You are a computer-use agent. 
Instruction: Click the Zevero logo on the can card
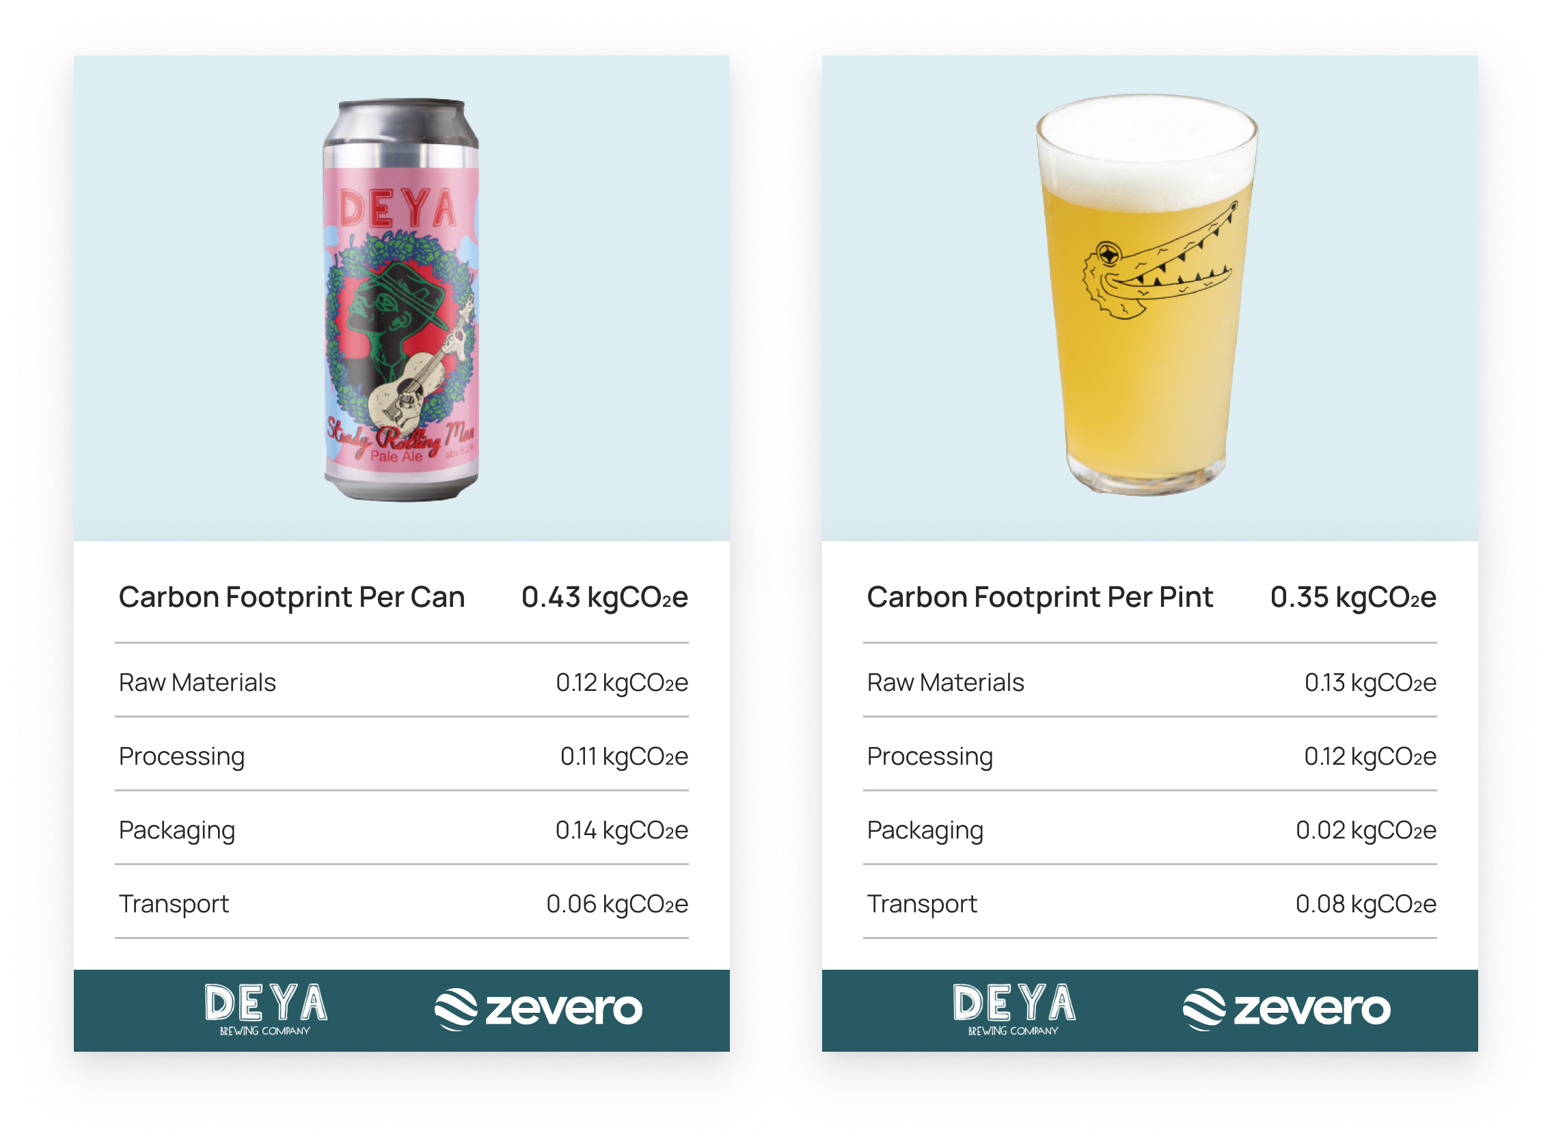538,1009
